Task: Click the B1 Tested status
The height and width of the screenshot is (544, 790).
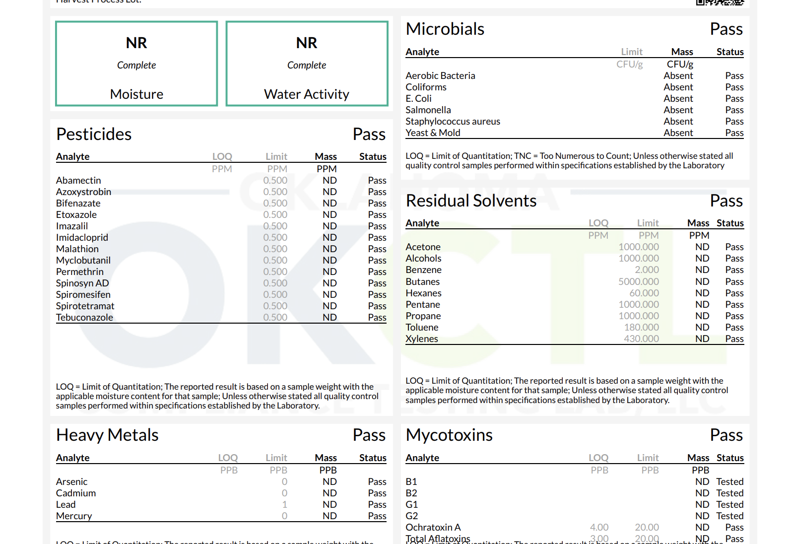Action: [729, 481]
